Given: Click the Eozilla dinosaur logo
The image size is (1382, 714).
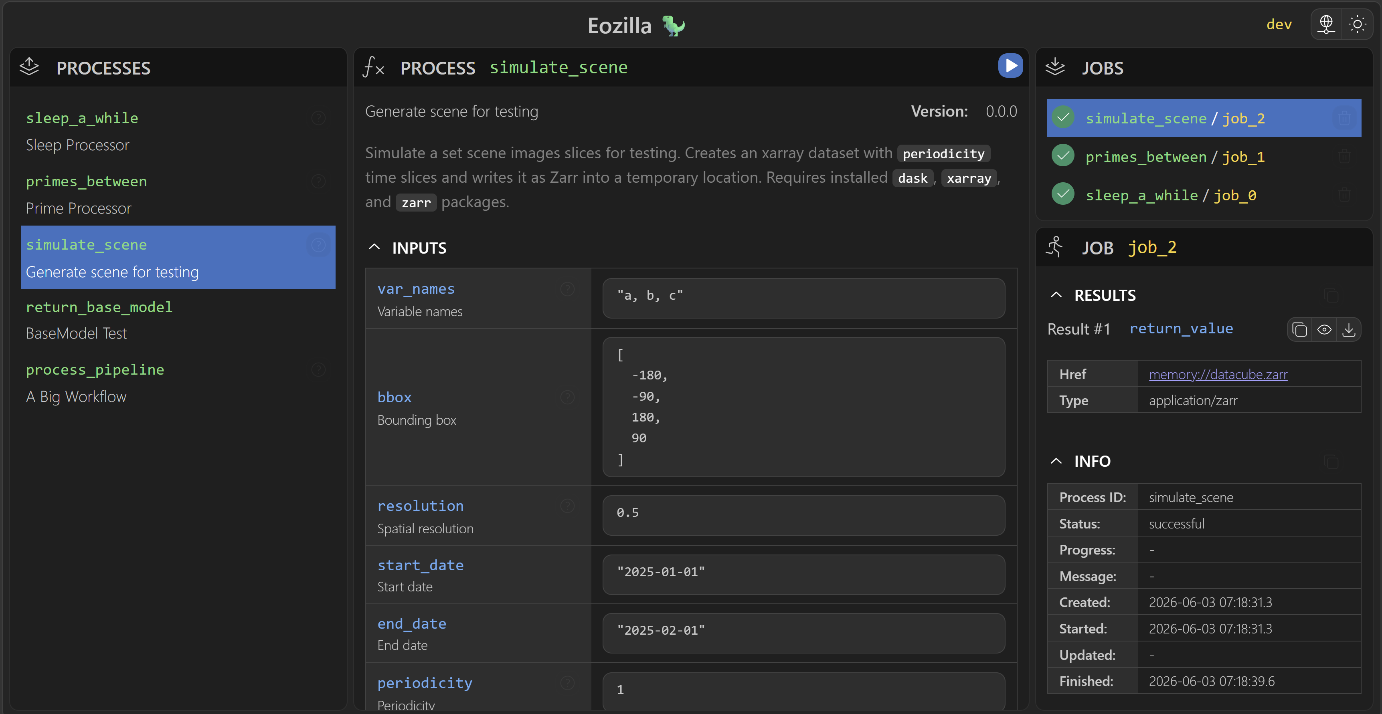Looking at the screenshot, I should 673,25.
